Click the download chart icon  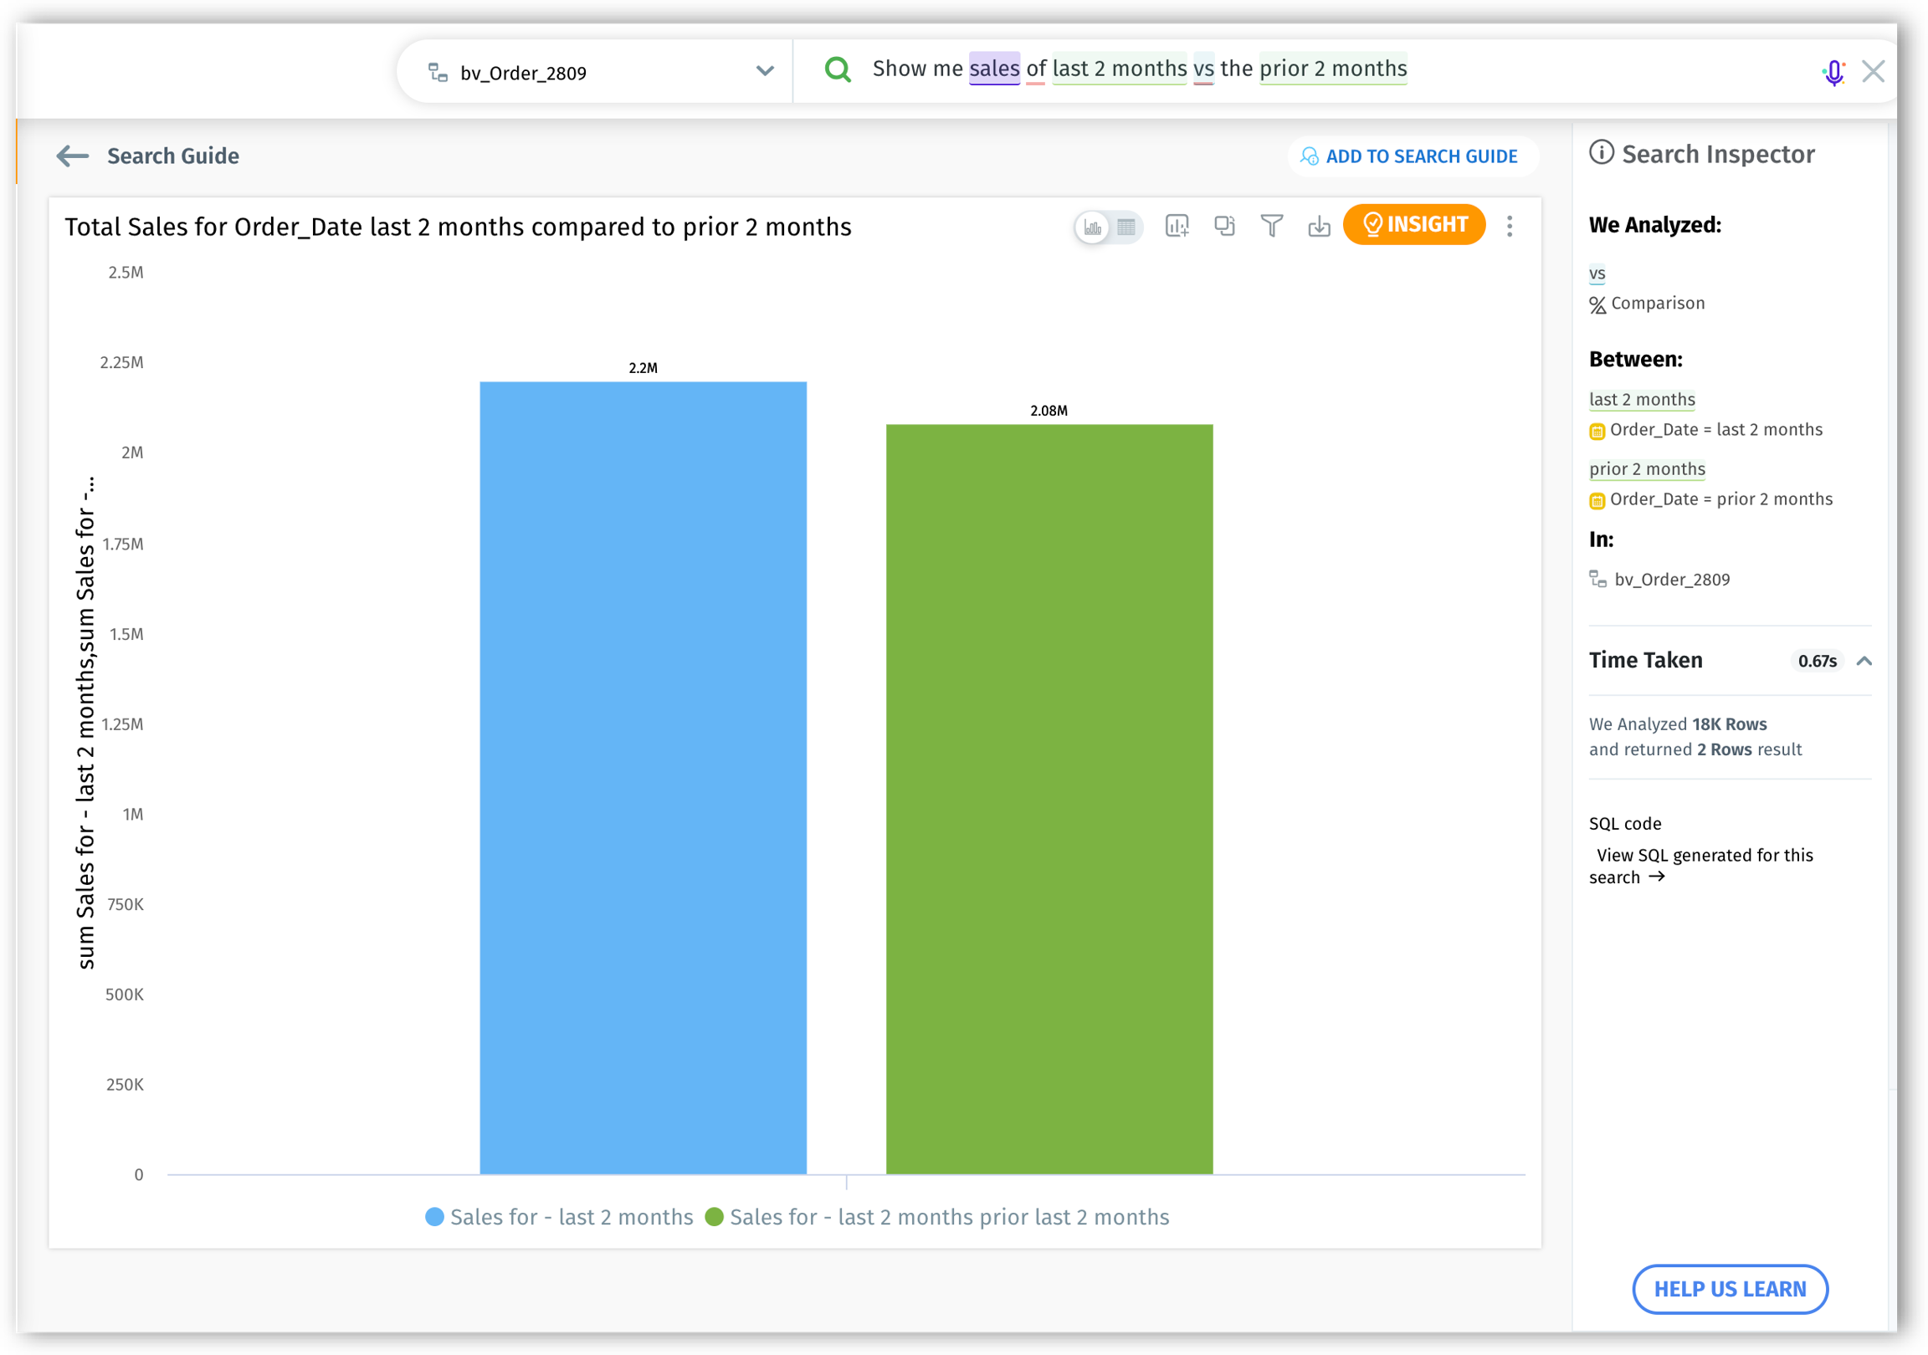coord(1318,226)
